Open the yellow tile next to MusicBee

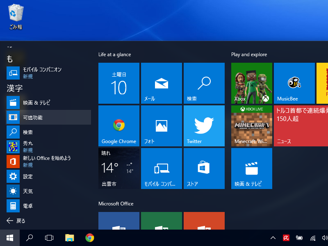(x=322, y=83)
